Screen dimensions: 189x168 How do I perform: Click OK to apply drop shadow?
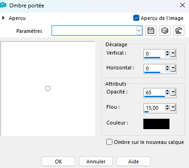(x=59, y=162)
